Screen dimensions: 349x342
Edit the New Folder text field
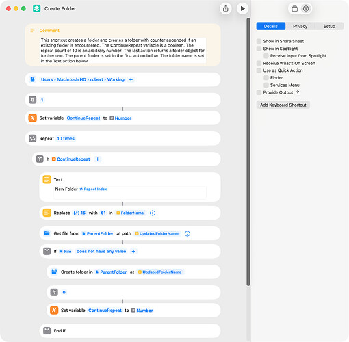tap(130, 192)
